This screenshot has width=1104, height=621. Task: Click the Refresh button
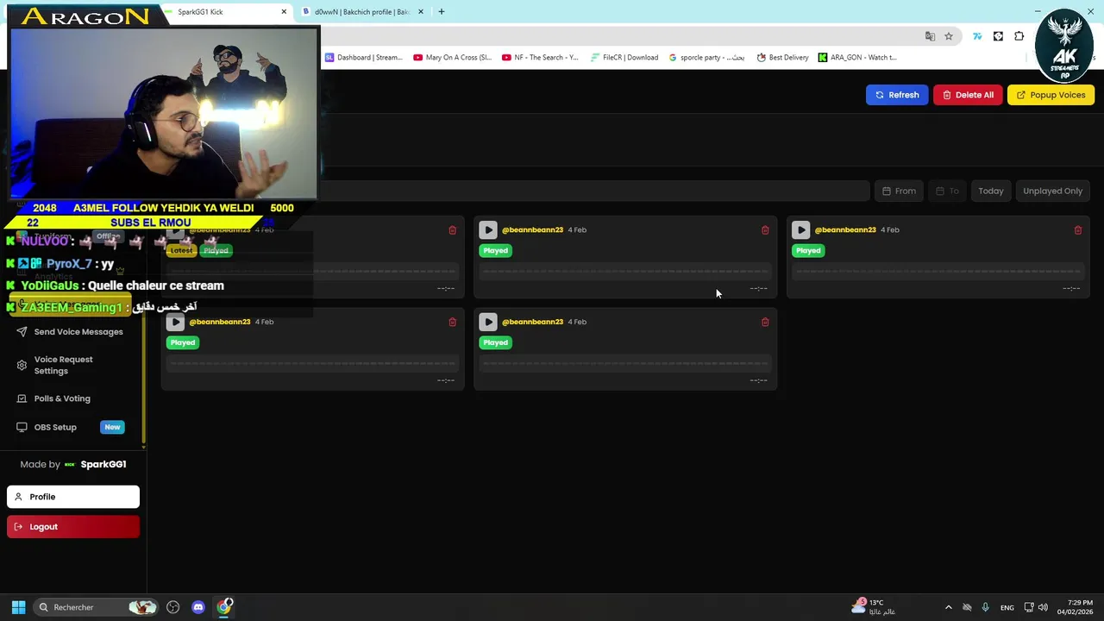click(x=897, y=95)
